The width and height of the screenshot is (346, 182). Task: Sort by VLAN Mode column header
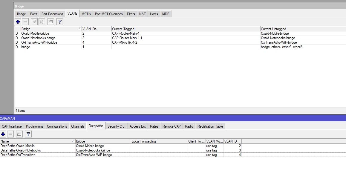pyautogui.click(x=215, y=141)
